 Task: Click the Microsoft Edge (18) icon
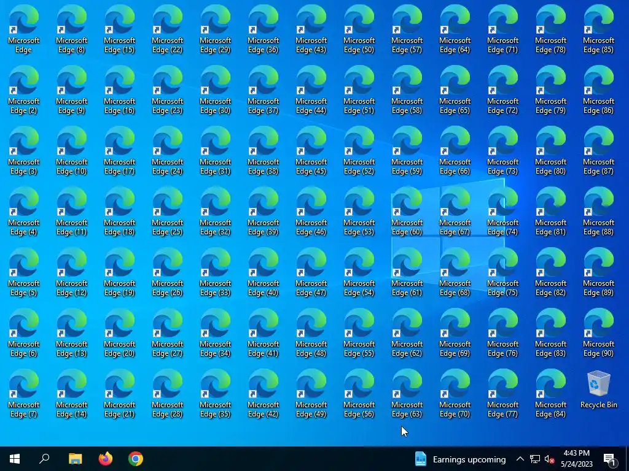point(120,212)
